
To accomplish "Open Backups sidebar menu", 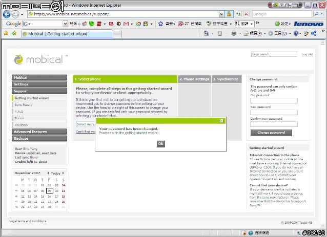I will (x=39, y=139).
